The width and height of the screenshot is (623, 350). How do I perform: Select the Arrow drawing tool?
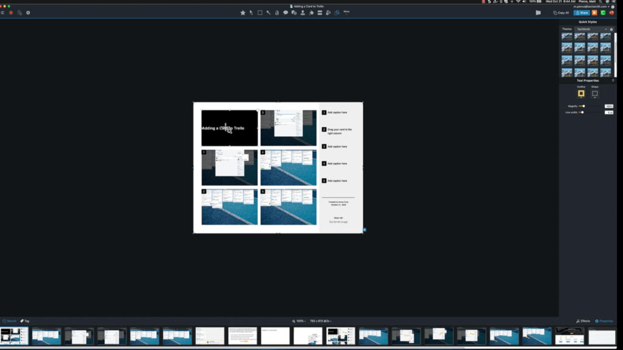[x=268, y=13]
